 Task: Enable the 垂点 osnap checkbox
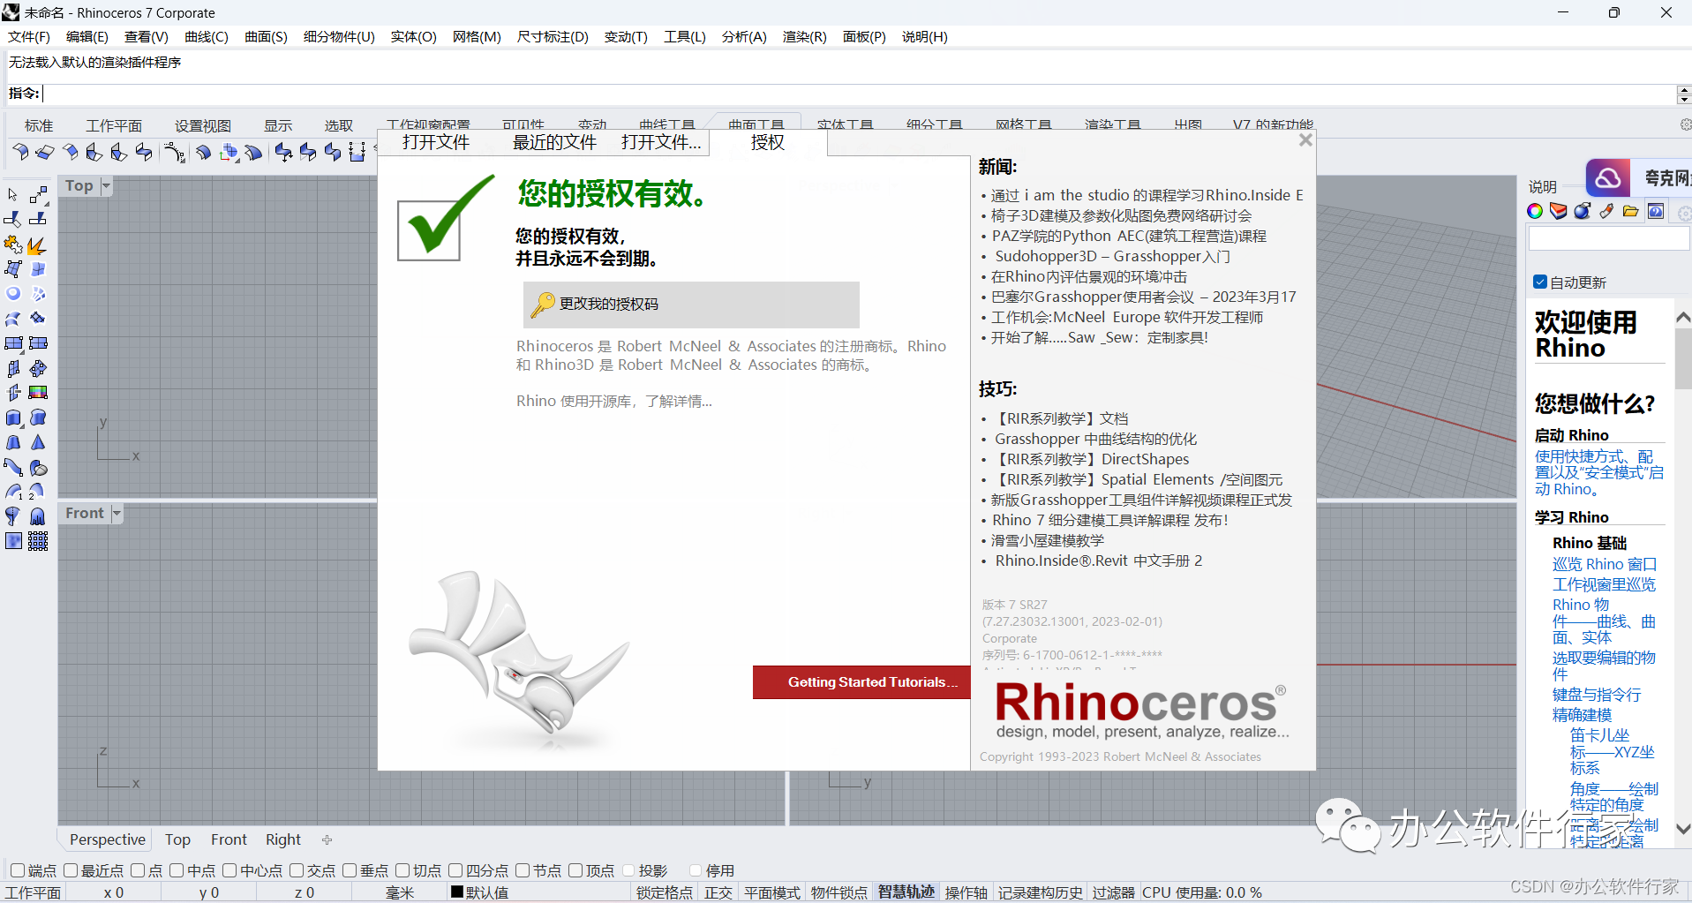pos(350,870)
